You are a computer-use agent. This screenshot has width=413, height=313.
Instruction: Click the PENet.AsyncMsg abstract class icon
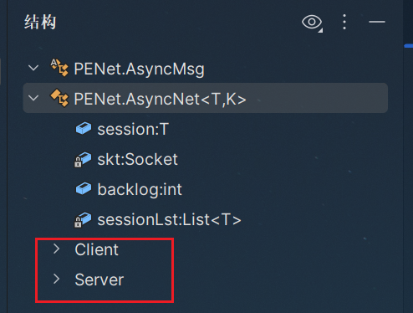[x=59, y=68]
